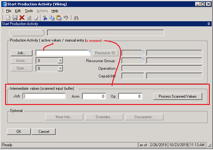
Task: Open the Help menu
Action: point(55,11)
